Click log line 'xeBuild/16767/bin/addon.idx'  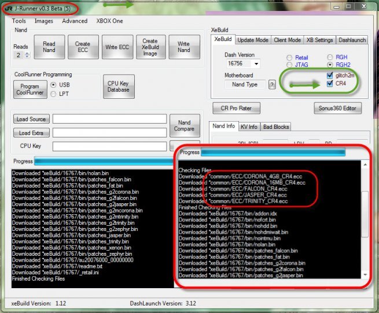(x=228, y=214)
